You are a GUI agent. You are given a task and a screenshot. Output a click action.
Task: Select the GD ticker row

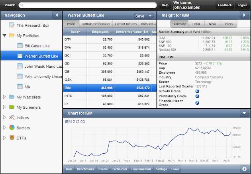(110, 64)
